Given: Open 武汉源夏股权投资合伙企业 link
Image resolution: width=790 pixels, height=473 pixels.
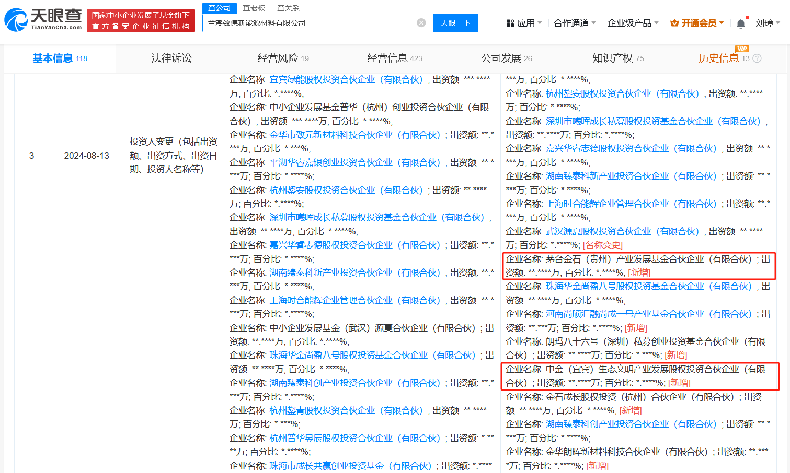Looking at the screenshot, I should (622, 231).
